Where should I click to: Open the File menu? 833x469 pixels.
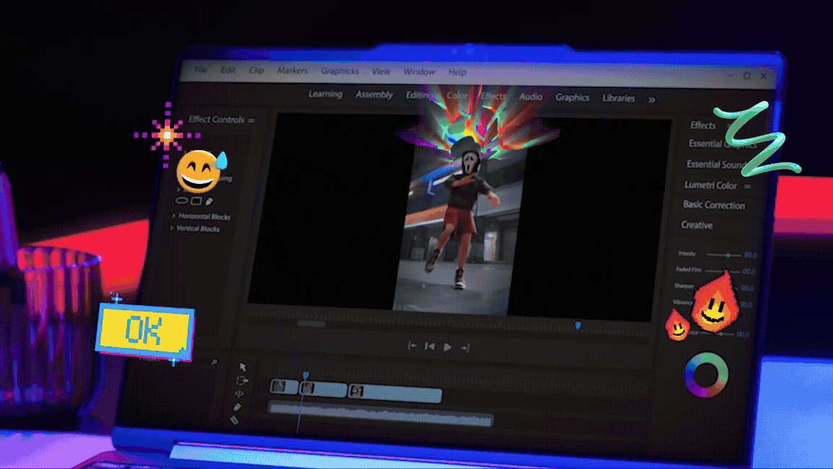201,69
